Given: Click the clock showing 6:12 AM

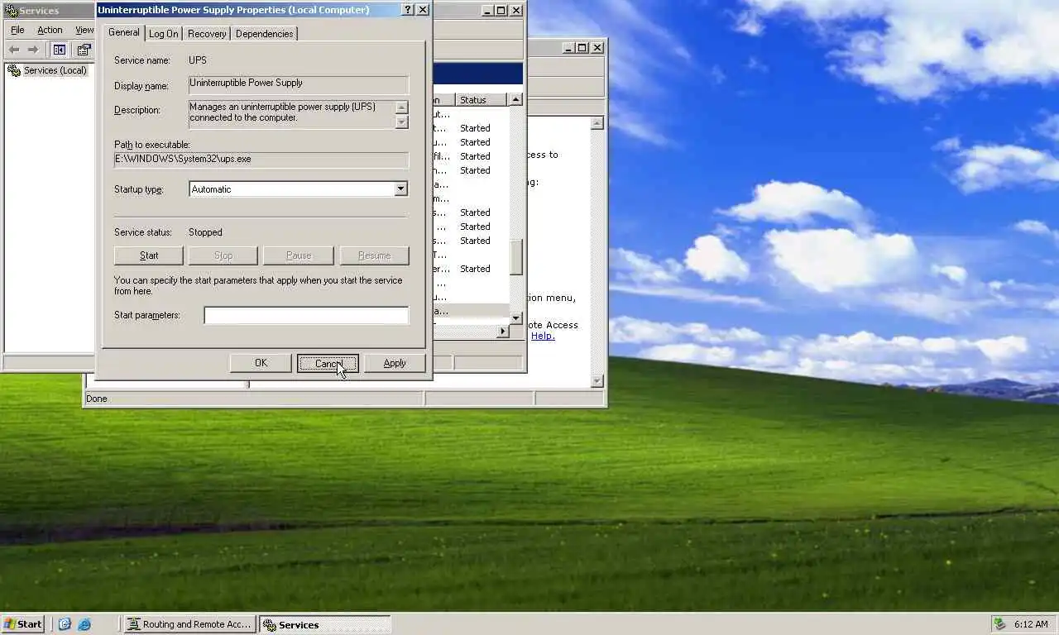Looking at the screenshot, I should 1031,624.
